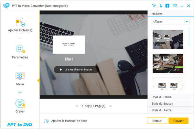Click the chevron below Paramètres
Image resolution: width=194 pixels, height=129 pixels.
tap(20, 65)
